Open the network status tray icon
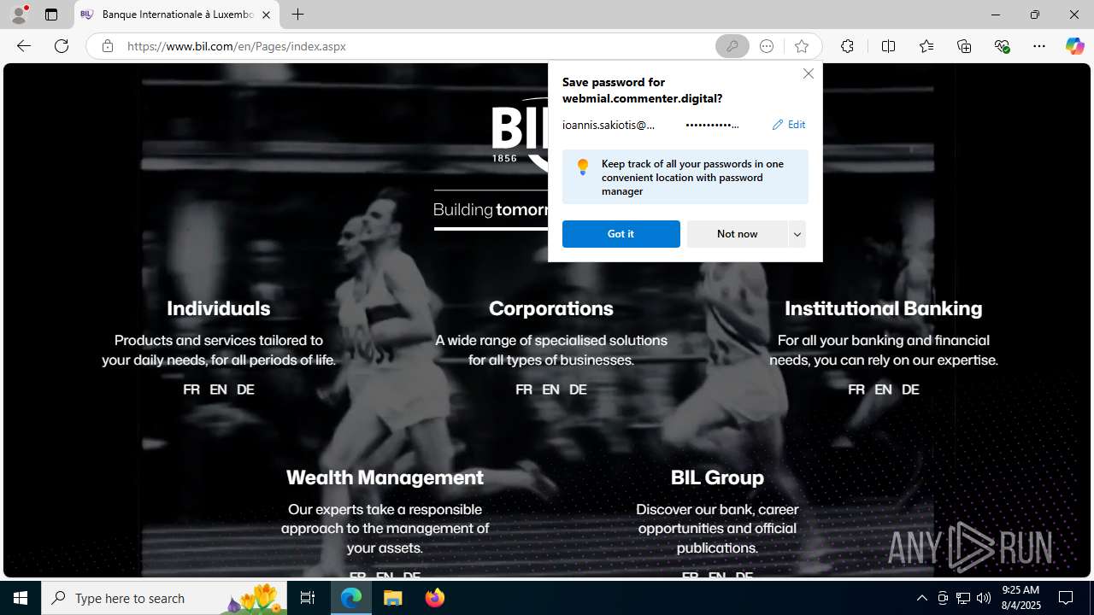 point(963,598)
